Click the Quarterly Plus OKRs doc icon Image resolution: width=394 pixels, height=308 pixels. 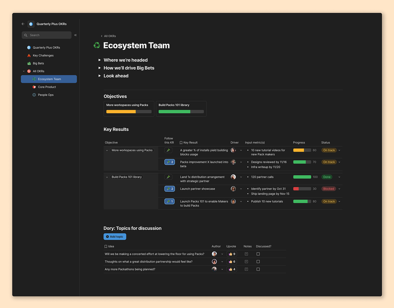click(31, 24)
